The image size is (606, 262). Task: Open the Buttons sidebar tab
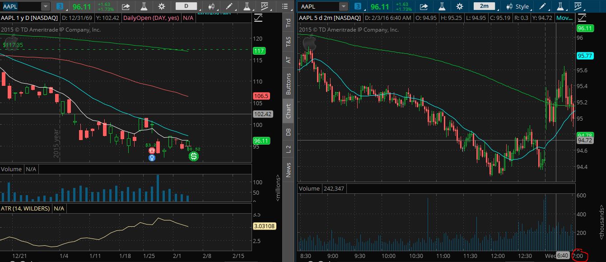point(289,84)
